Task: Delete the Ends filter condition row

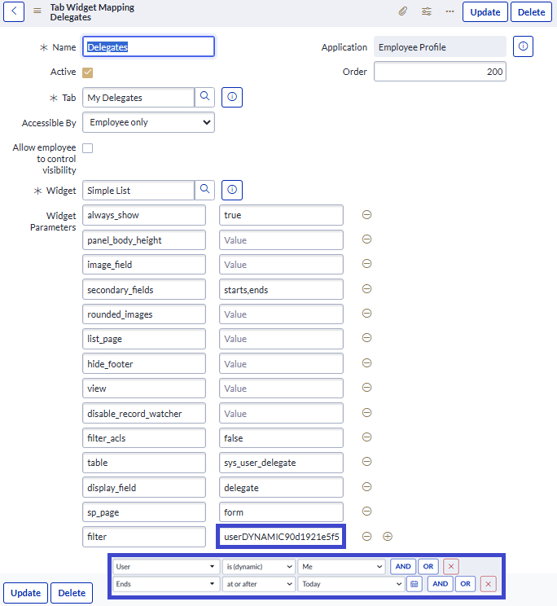Action: point(488,584)
